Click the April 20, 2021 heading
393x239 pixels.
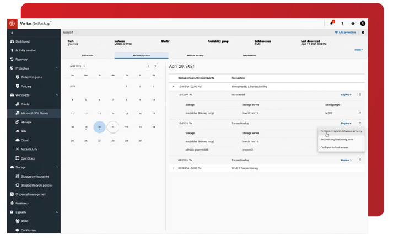click(x=182, y=66)
